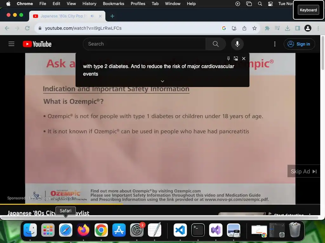Open Launchpad from the Dock
This screenshot has width=325, height=243.
(x=48, y=230)
